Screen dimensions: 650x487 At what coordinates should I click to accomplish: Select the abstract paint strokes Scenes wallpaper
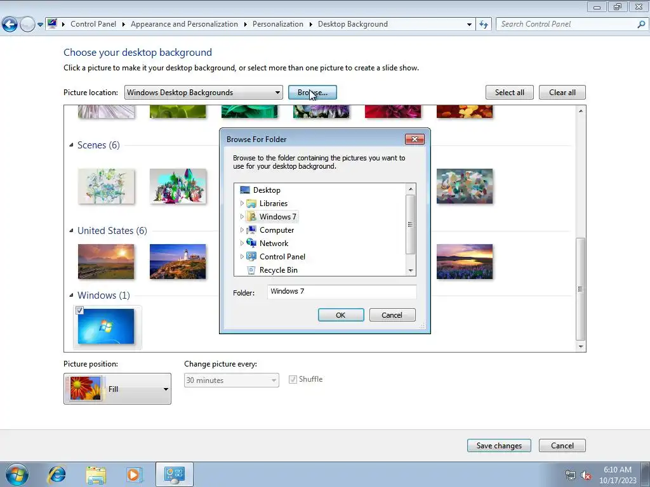pyautogui.click(x=465, y=186)
